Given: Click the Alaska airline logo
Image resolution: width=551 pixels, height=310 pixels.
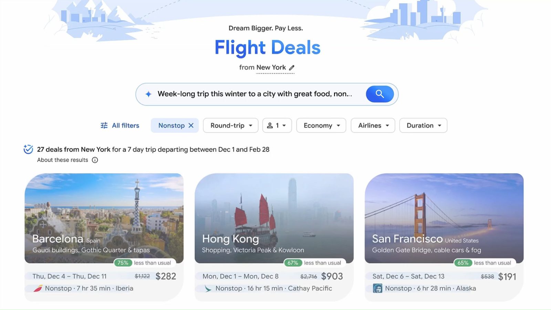Looking at the screenshot, I should point(378,288).
